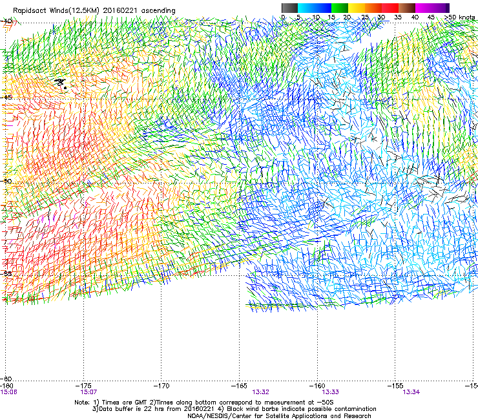Click the '-60' latitude axis label

click(x=6, y=379)
